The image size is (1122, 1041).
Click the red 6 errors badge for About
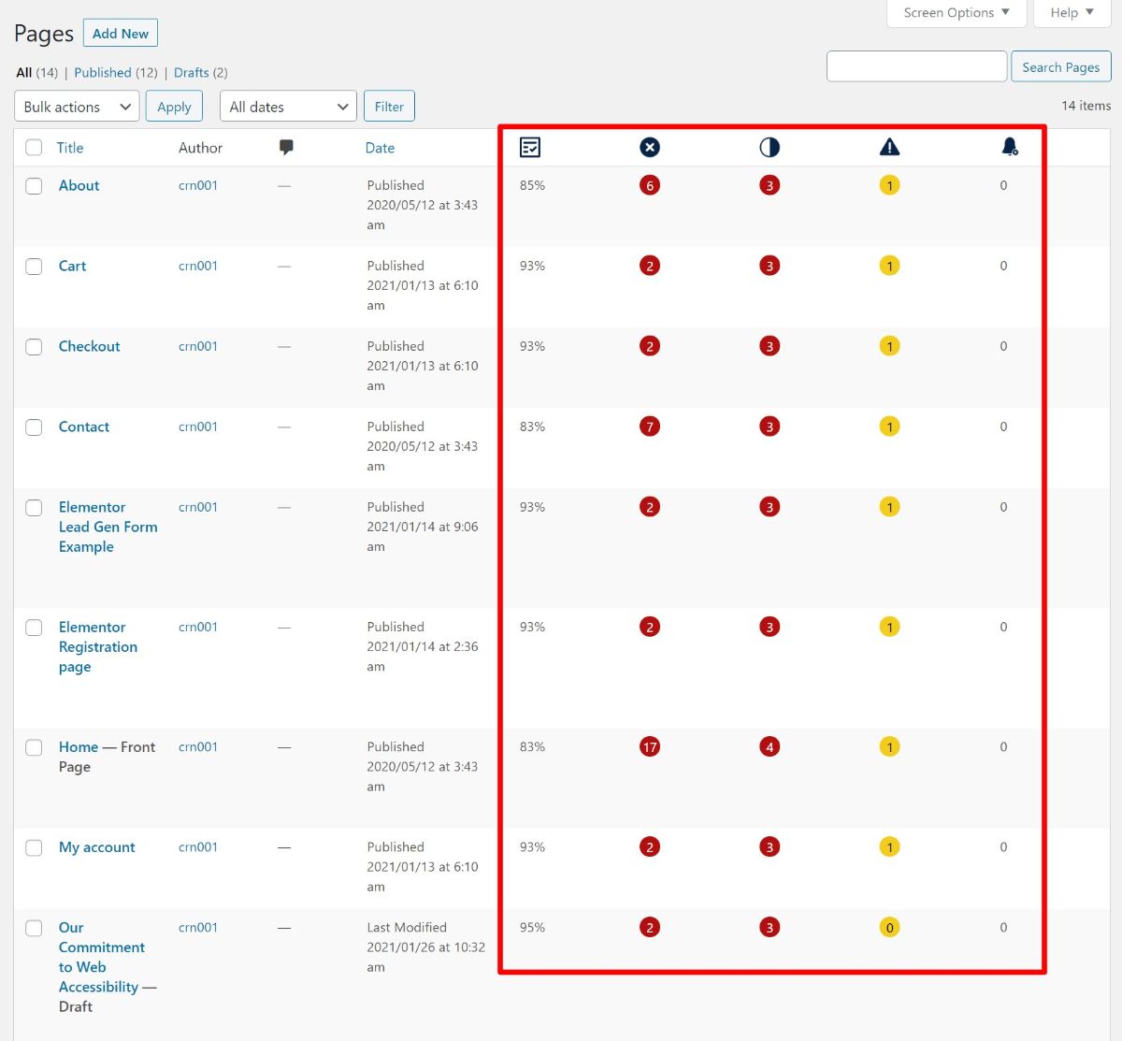650,185
